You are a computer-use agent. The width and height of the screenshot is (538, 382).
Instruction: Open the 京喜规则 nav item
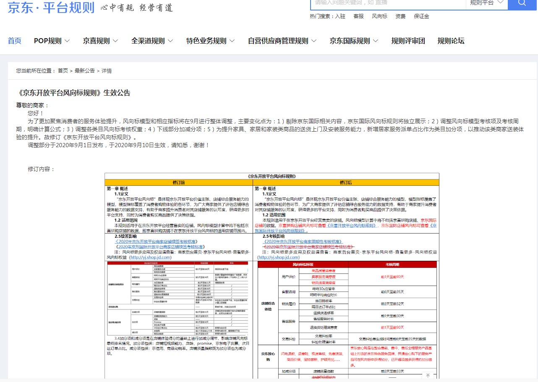click(x=96, y=41)
